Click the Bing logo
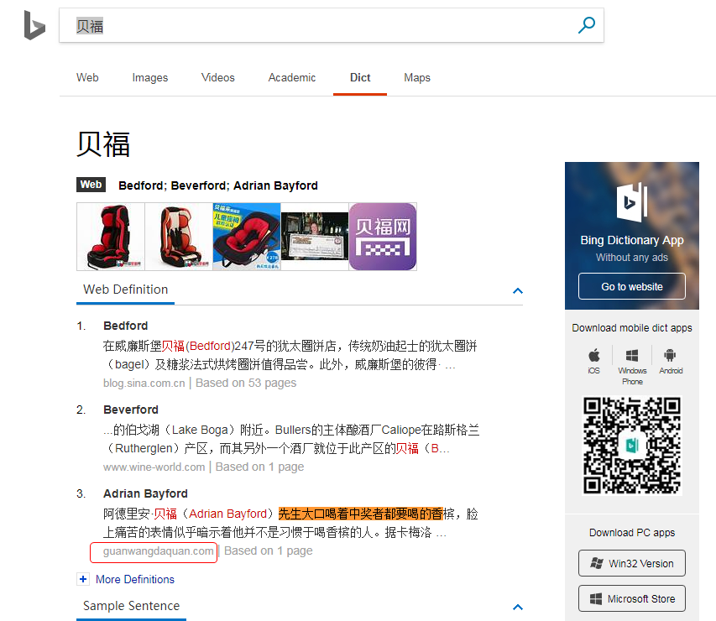716x621 pixels. coord(34,25)
